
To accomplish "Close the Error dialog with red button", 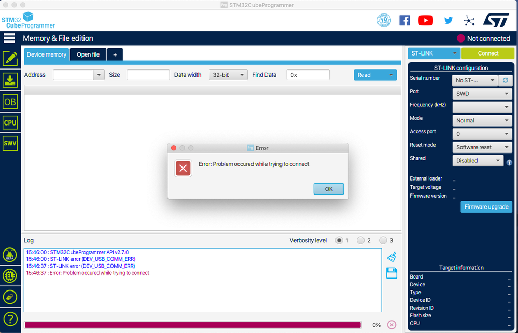I will point(173,148).
